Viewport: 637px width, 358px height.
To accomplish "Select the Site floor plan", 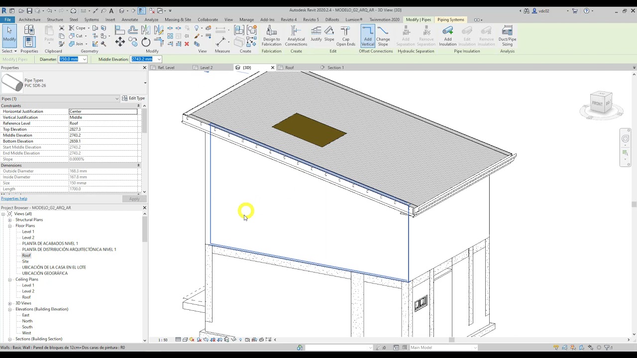I will click(x=25, y=262).
